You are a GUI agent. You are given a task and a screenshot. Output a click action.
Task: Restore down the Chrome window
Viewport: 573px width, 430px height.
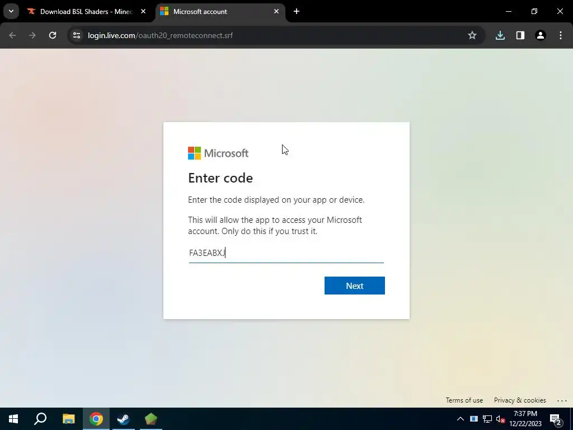(534, 12)
